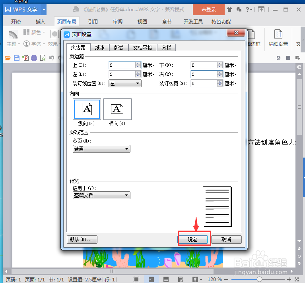Click the eye protection mode lightbulb icon
The width and height of the screenshot is (305, 283).
coord(195,279)
